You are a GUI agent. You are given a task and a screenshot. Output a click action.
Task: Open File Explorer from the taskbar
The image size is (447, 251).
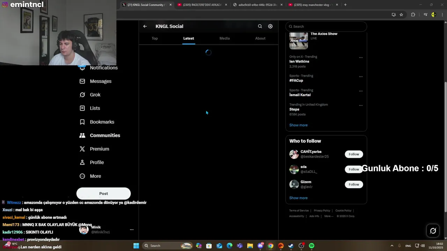click(250, 246)
